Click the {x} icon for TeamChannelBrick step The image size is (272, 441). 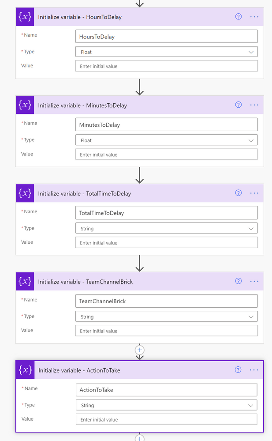click(25, 282)
